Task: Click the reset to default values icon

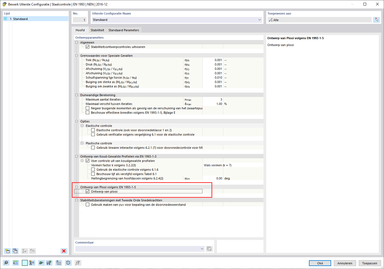Action: 68,263
